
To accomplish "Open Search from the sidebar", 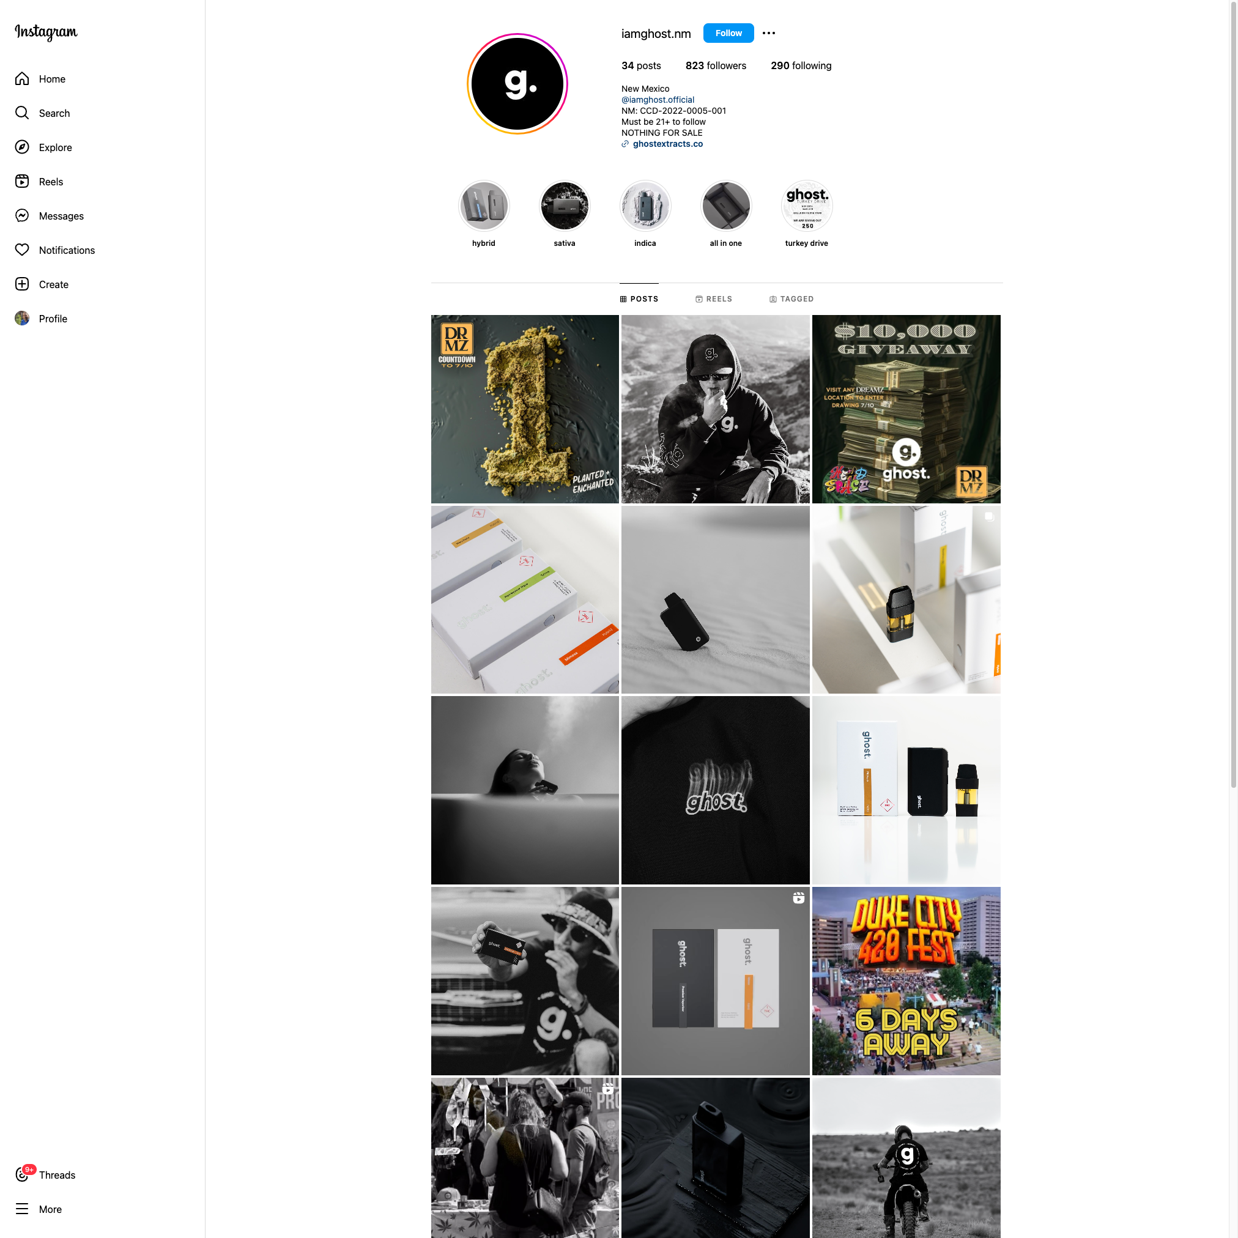I will click(x=42, y=113).
